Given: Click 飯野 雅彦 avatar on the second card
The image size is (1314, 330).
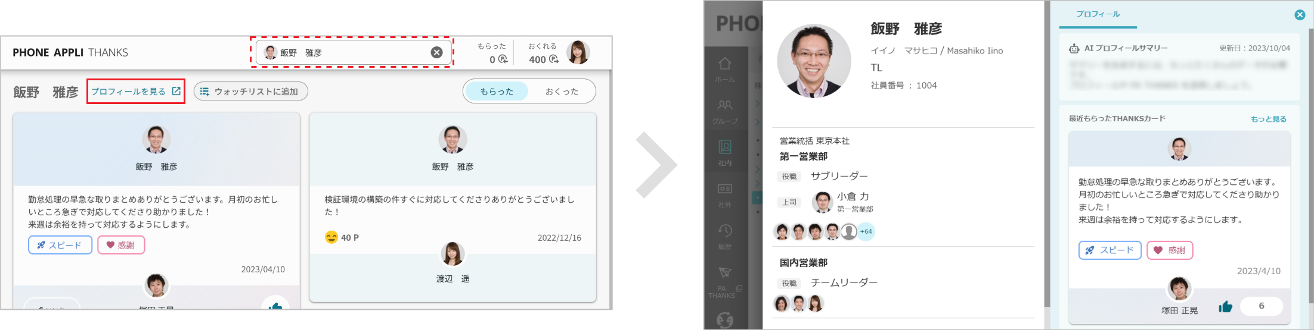Looking at the screenshot, I should coord(453,139).
